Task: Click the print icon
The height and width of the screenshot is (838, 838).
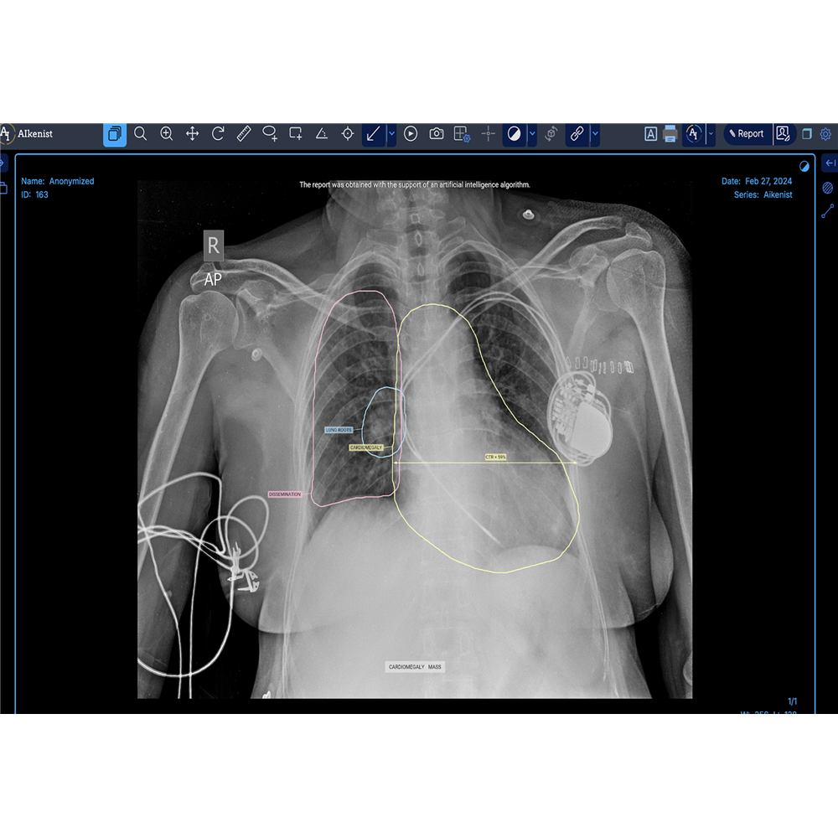Action: 670,133
